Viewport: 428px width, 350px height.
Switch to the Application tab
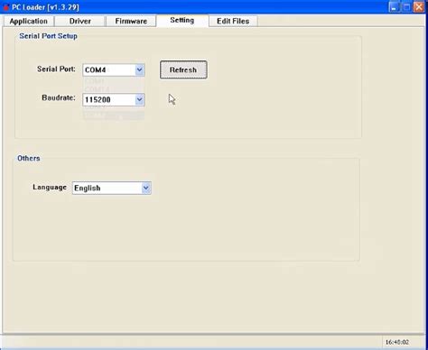29,21
